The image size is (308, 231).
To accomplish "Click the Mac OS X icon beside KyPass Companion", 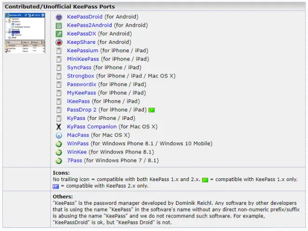I will (59, 127).
